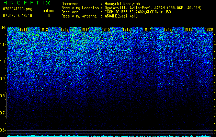Click the 0.8 kHz axis label

coord(2,96)
